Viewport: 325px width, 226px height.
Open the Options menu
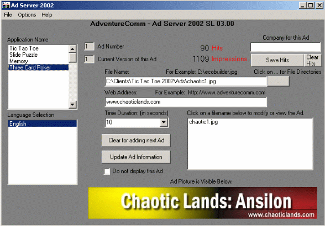coord(27,15)
